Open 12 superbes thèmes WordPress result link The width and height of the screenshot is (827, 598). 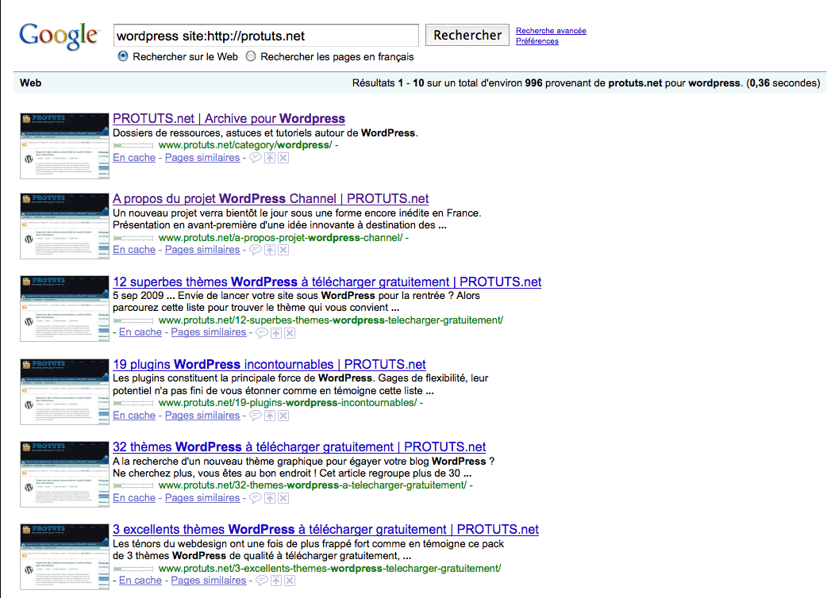coord(327,282)
